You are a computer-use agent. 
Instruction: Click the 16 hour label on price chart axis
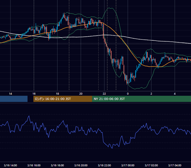34,94
